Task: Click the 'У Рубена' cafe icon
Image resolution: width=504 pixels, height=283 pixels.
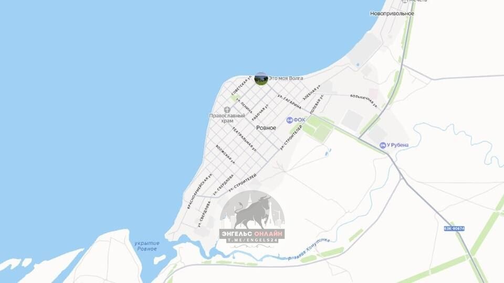Action: click(x=383, y=145)
